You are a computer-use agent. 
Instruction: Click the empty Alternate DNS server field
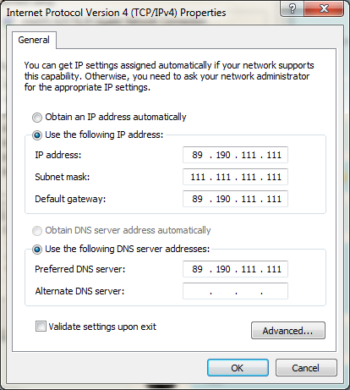pyautogui.click(x=235, y=291)
